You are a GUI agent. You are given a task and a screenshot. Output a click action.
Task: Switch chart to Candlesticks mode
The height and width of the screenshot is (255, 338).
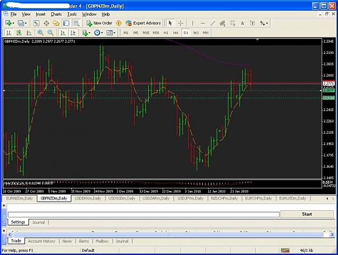tap(19, 33)
